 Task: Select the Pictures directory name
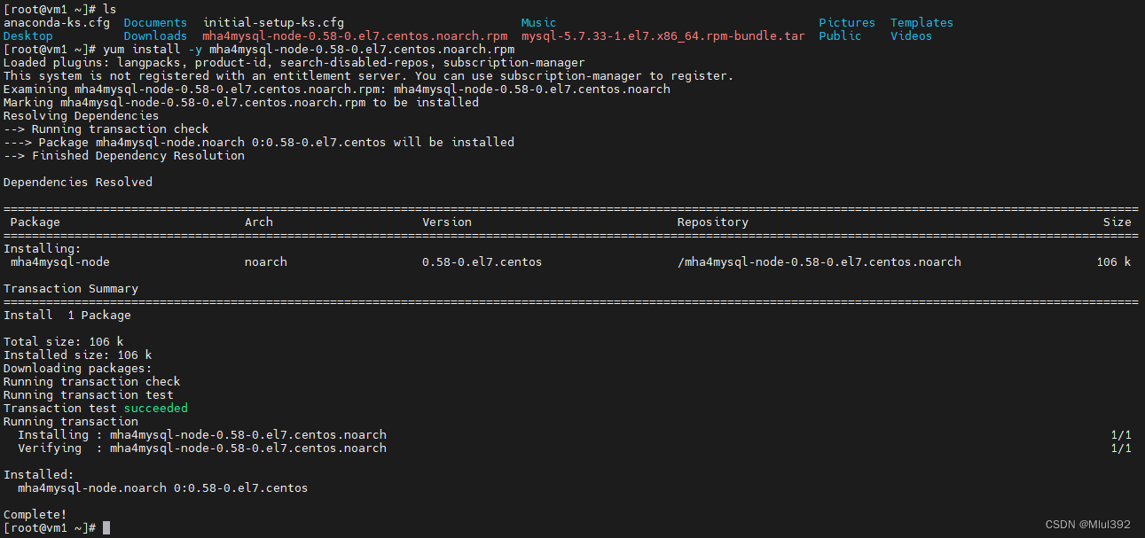[x=846, y=22]
